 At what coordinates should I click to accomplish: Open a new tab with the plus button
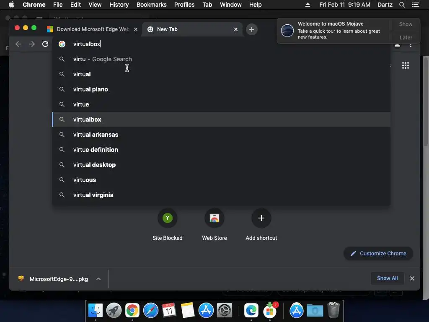[252, 29]
